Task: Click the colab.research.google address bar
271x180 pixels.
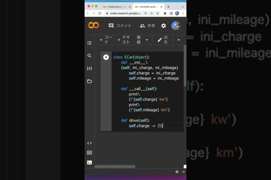Action: pos(124,13)
